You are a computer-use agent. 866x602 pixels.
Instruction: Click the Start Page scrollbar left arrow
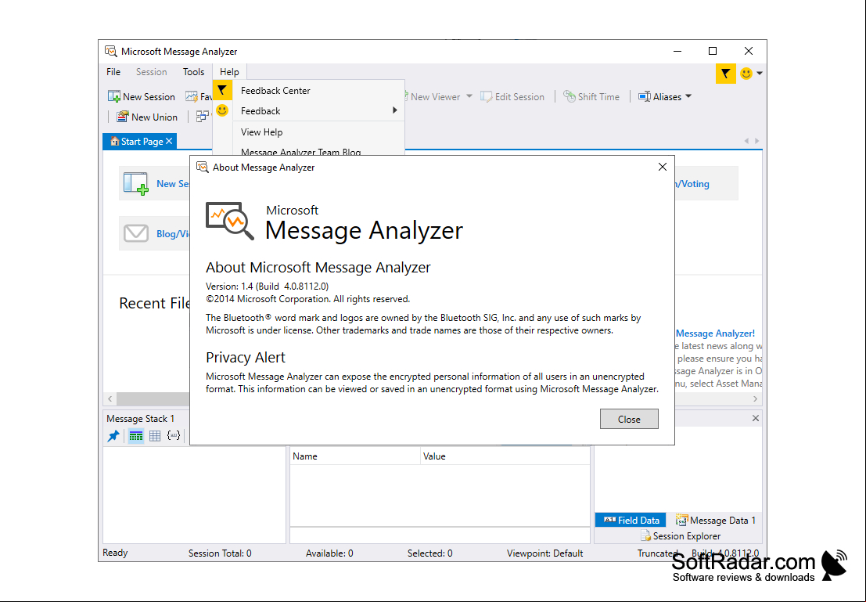point(110,398)
